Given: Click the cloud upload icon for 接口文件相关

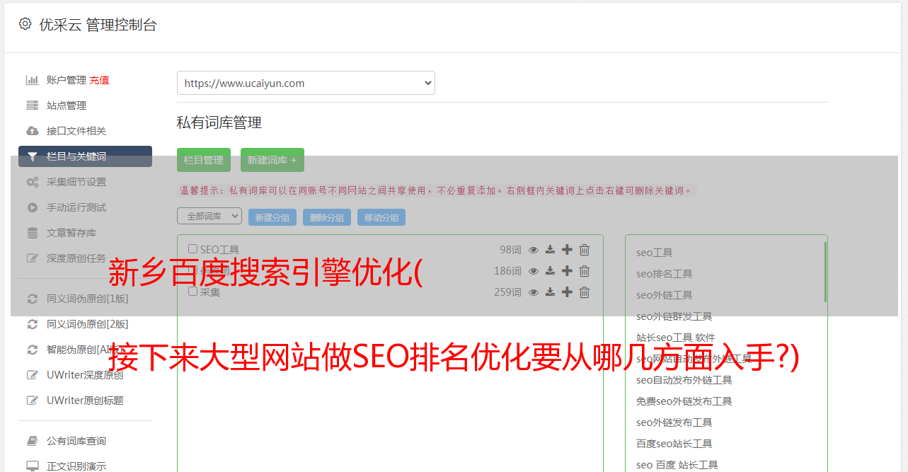Looking at the screenshot, I should [32, 131].
